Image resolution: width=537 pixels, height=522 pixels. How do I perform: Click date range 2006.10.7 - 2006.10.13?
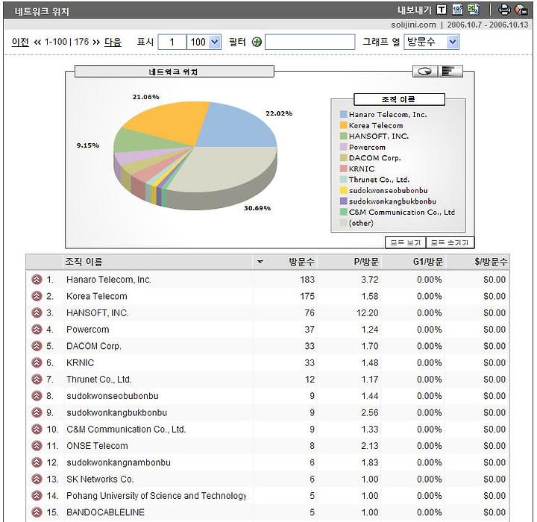coord(488,25)
